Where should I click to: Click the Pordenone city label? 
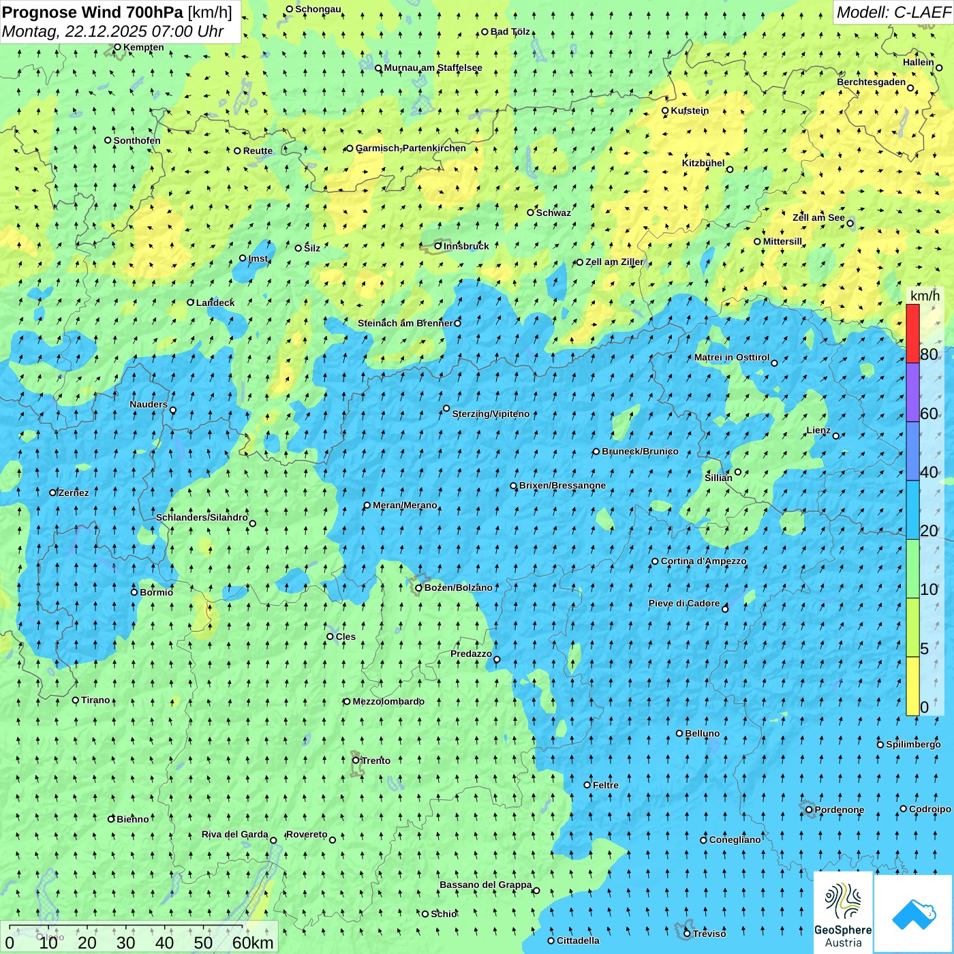pos(840,810)
